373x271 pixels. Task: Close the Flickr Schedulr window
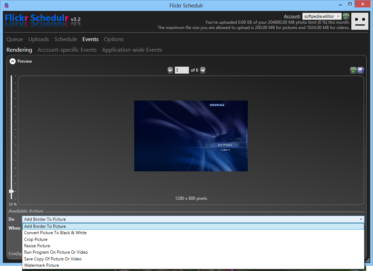[363, 4]
